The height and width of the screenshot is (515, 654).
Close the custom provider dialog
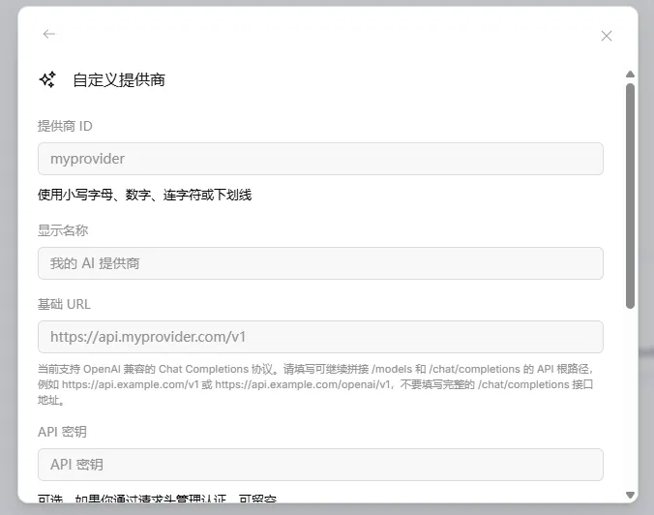click(x=607, y=36)
